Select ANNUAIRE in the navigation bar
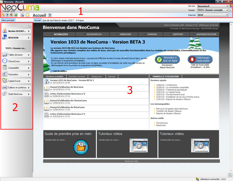This screenshot has width=233, height=181. (x=124, y=34)
